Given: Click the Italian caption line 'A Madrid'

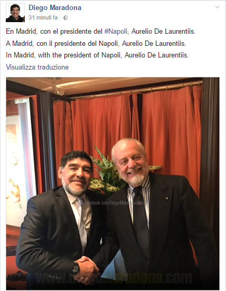Looking at the screenshot, I should 96,43.
